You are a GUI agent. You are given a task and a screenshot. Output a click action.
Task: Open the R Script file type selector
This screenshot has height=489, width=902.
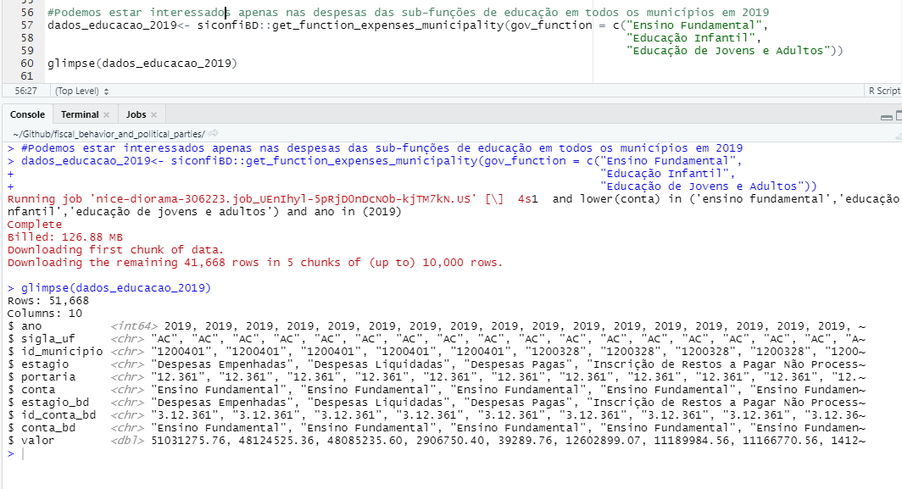(x=884, y=91)
